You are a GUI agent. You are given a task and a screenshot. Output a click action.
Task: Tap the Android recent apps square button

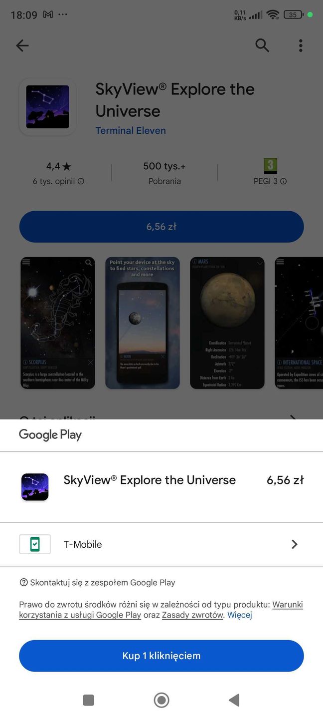click(x=89, y=700)
